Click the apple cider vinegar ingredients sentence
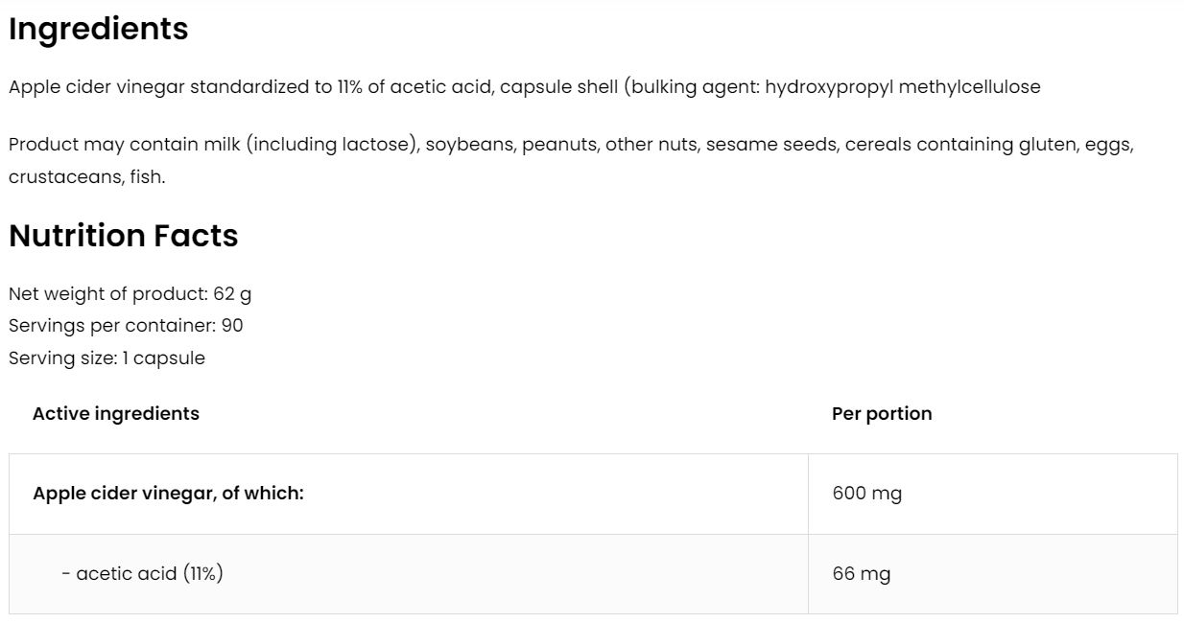1184x623 pixels. click(524, 87)
